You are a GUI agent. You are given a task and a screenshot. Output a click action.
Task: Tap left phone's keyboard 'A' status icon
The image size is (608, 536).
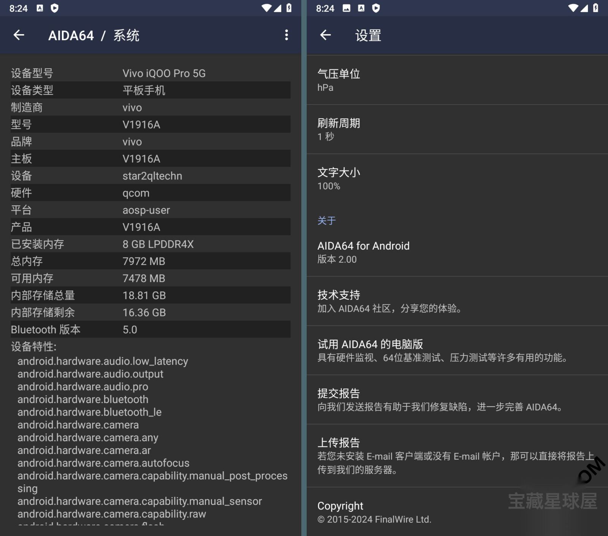click(40, 8)
